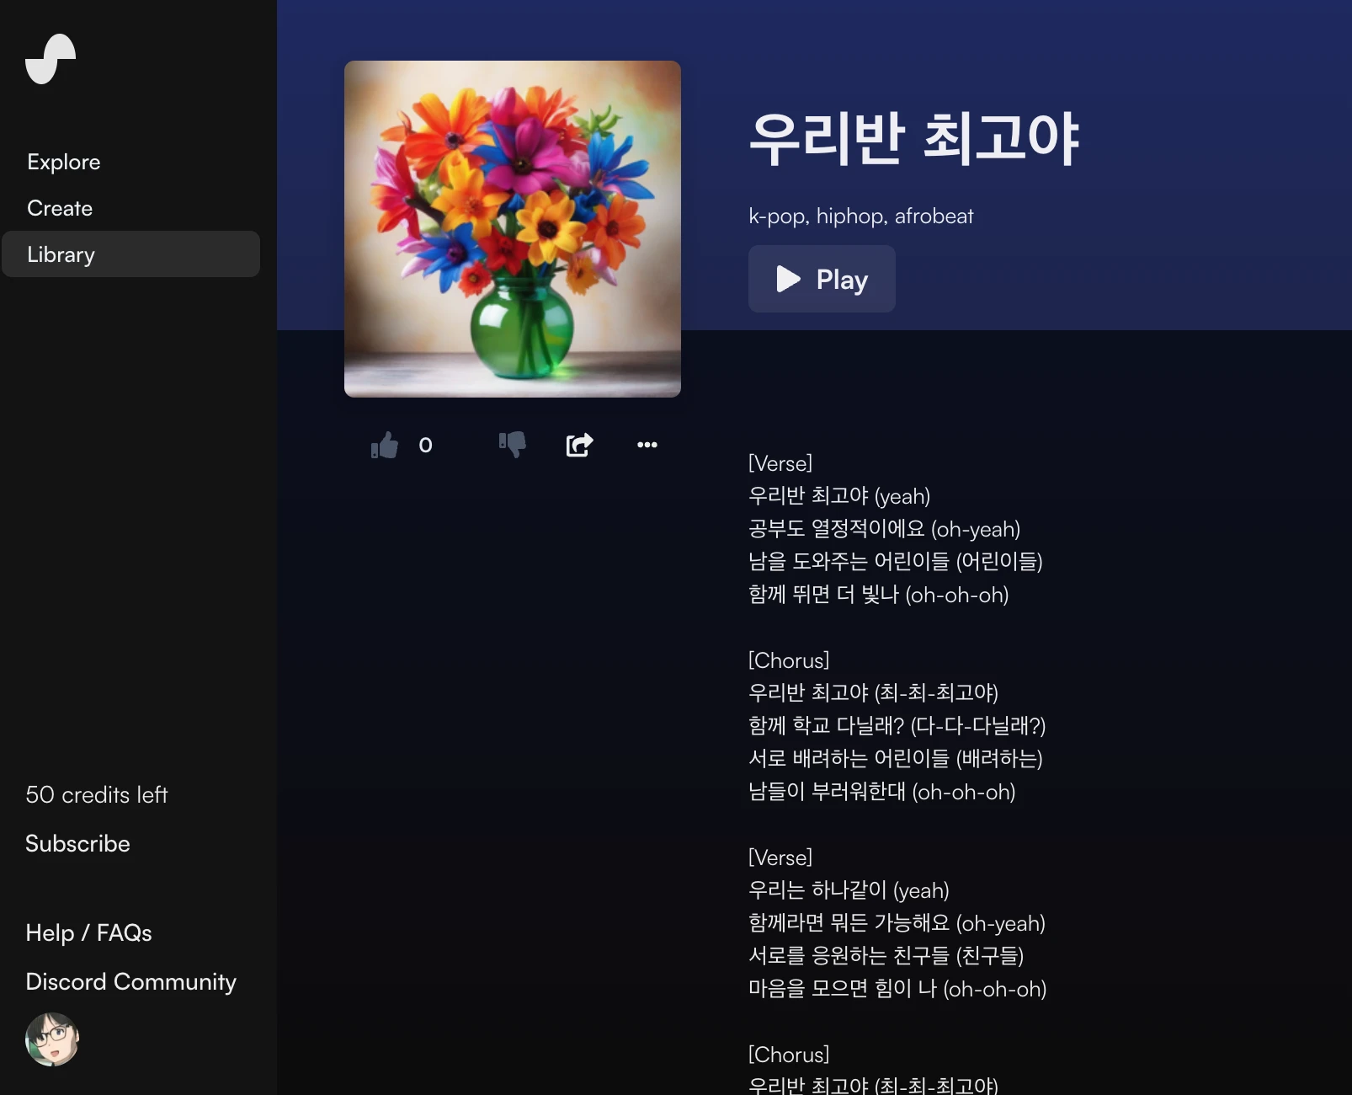Click the flower vase cover art
The width and height of the screenshot is (1352, 1095).
click(x=513, y=229)
